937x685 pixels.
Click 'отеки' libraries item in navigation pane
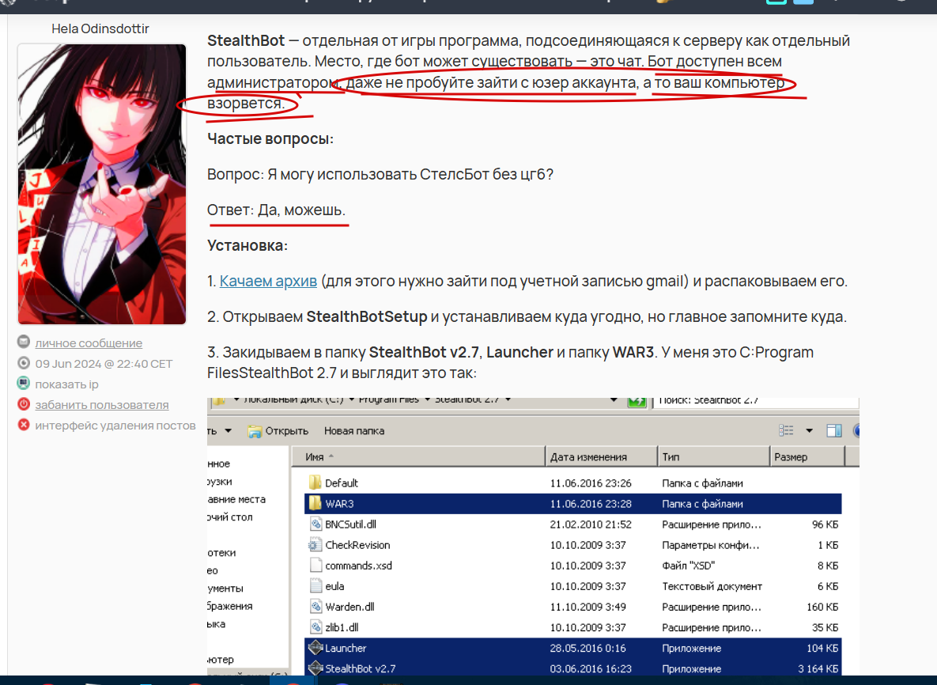(x=221, y=553)
